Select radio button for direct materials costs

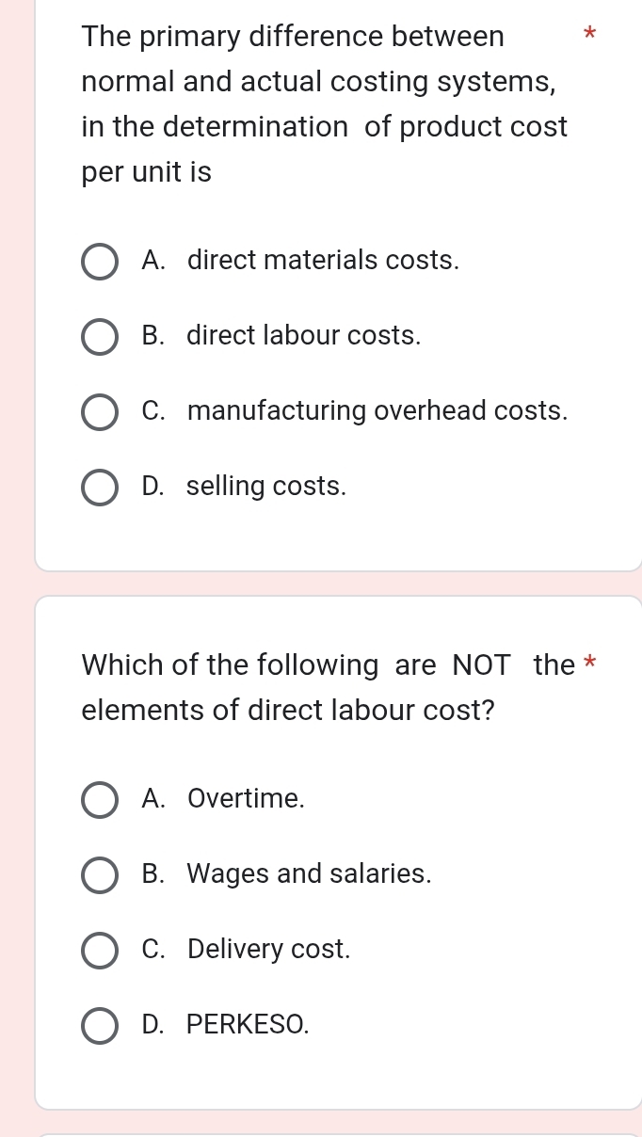[x=100, y=262]
